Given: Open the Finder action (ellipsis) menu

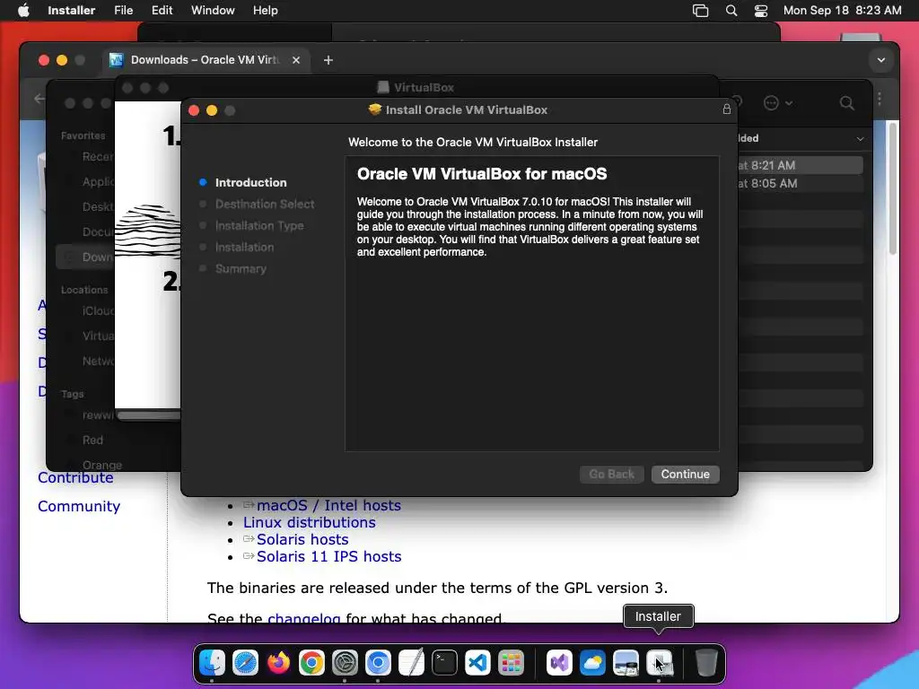Looking at the screenshot, I should [x=778, y=103].
